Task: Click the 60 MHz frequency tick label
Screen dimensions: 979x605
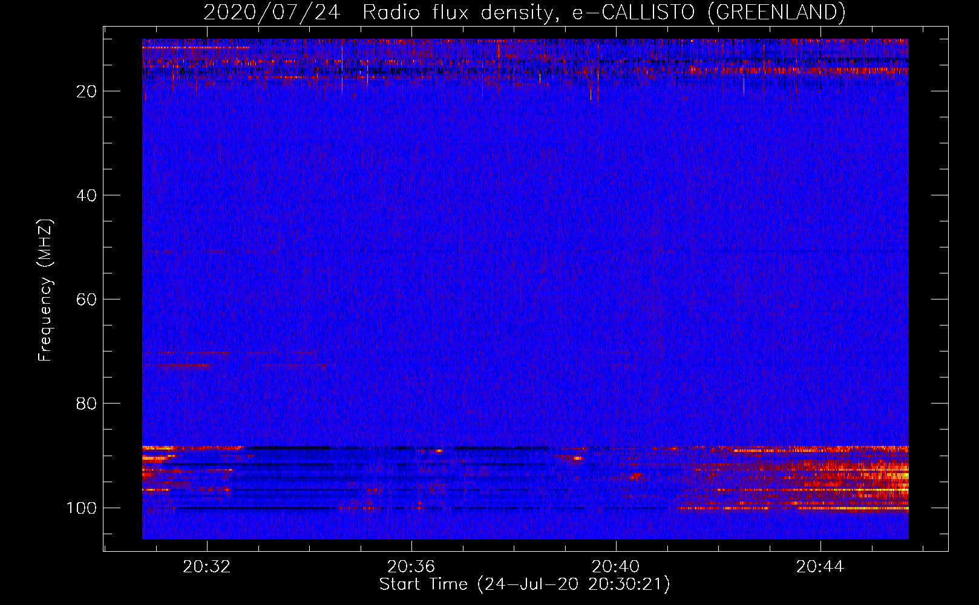Action: click(87, 299)
